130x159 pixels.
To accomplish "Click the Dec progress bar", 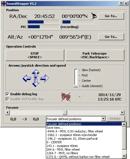I will click(x=78, y=22).
